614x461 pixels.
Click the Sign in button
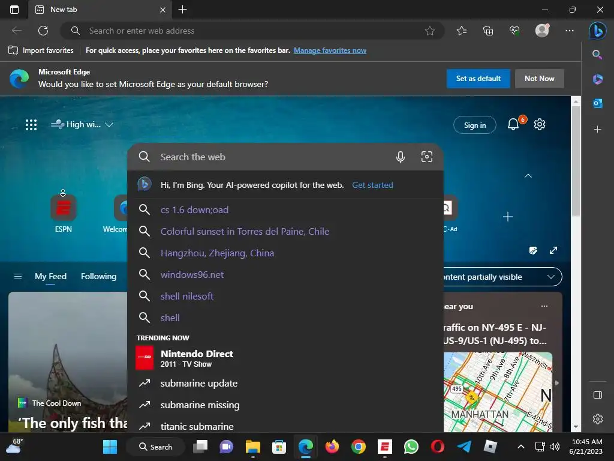coord(475,125)
